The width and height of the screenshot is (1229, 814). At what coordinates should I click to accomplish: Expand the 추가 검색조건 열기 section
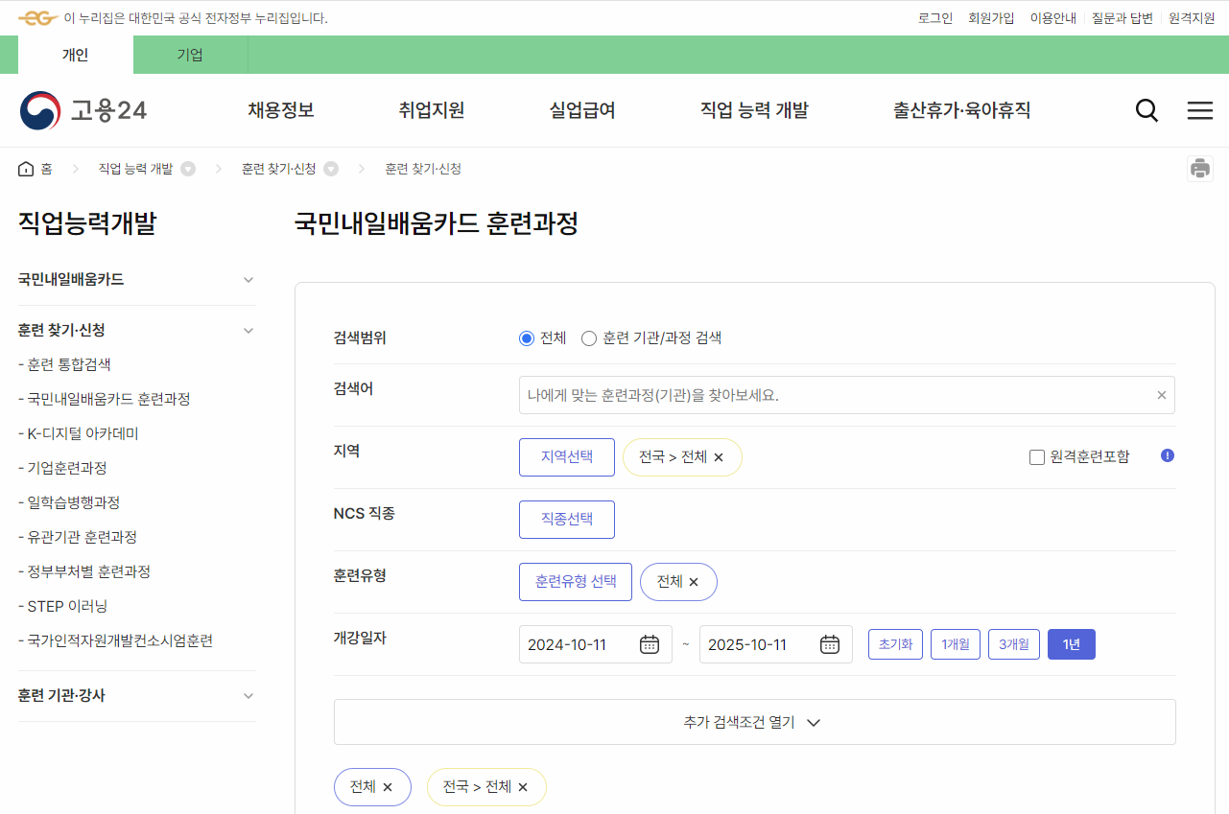(754, 722)
